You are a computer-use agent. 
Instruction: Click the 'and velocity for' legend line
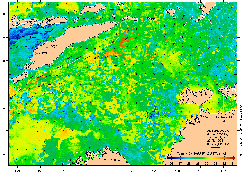click(x=217, y=138)
